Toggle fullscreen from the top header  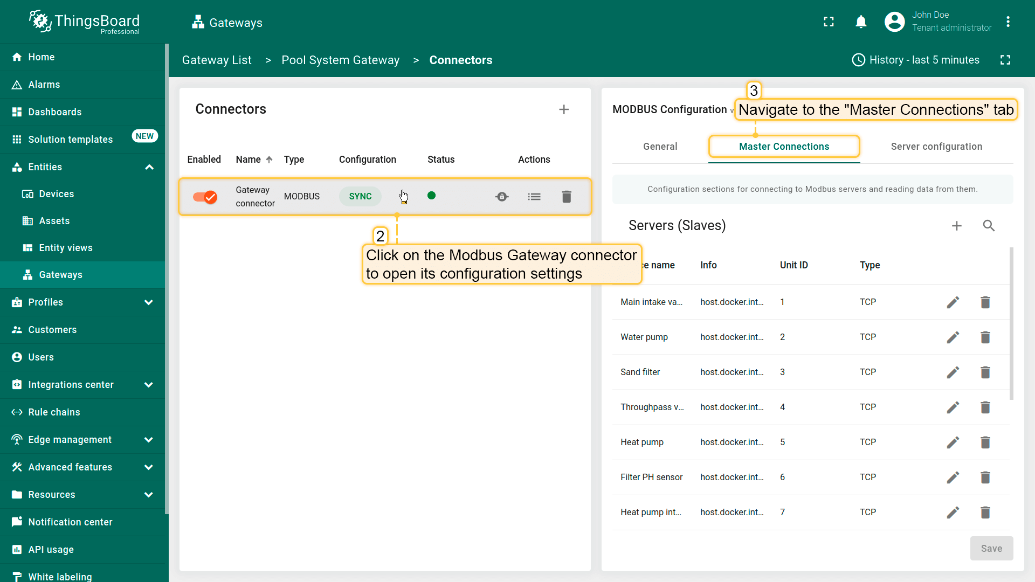[829, 22]
